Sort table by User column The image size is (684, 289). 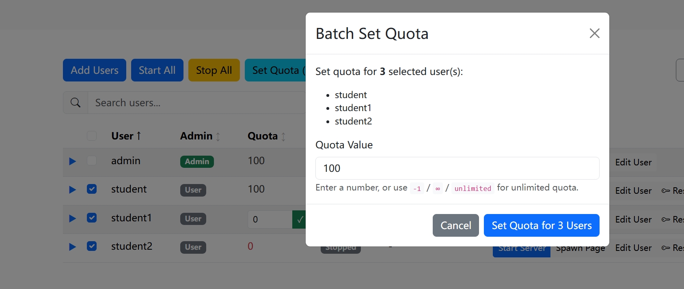pos(126,136)
